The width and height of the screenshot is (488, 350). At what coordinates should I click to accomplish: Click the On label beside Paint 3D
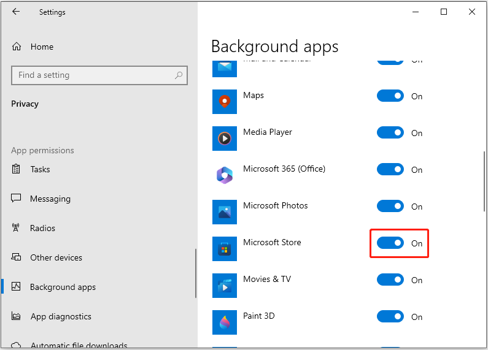tap(417, 317)
